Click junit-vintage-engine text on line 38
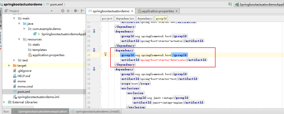 (167, 103)
